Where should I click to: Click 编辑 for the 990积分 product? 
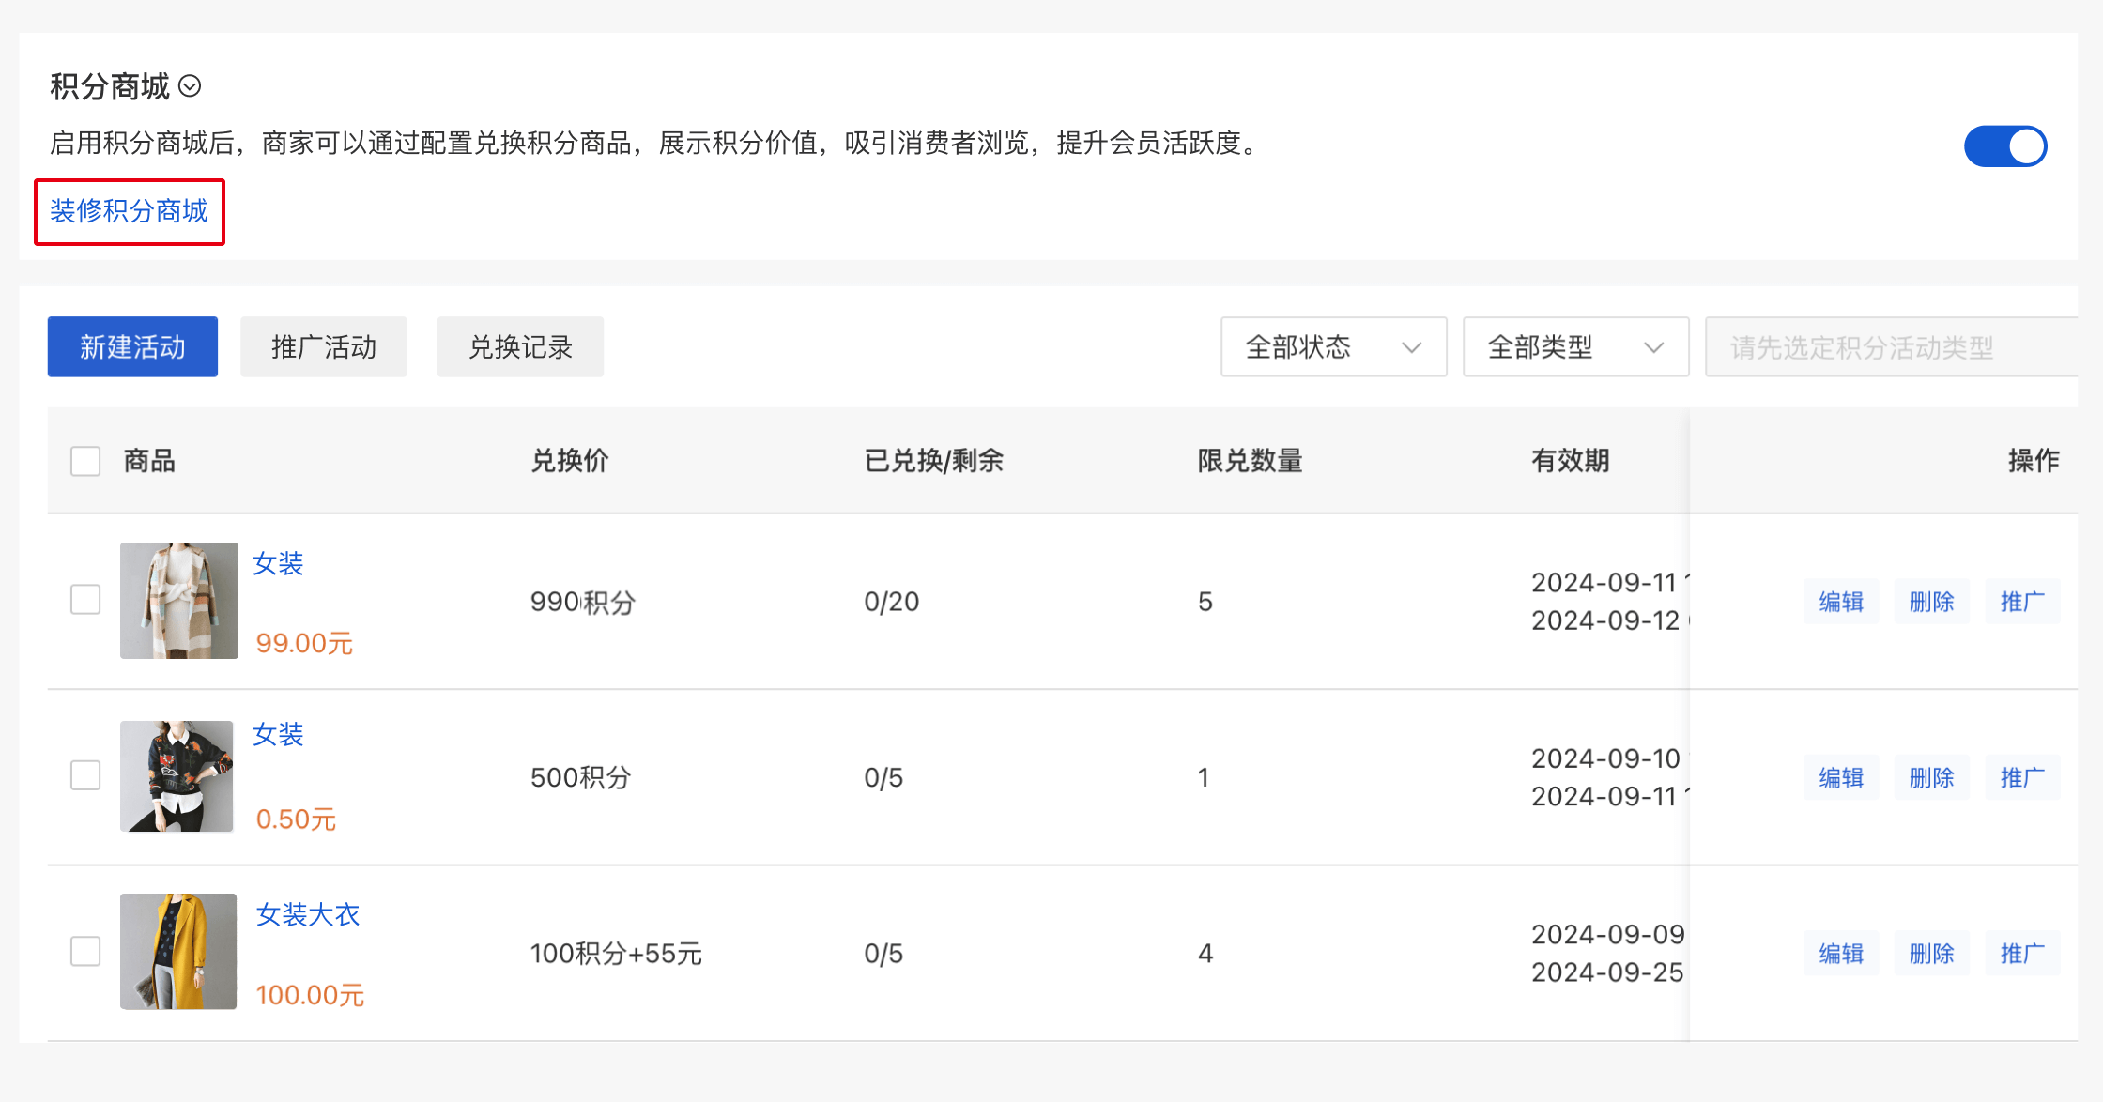(1840, 602)
